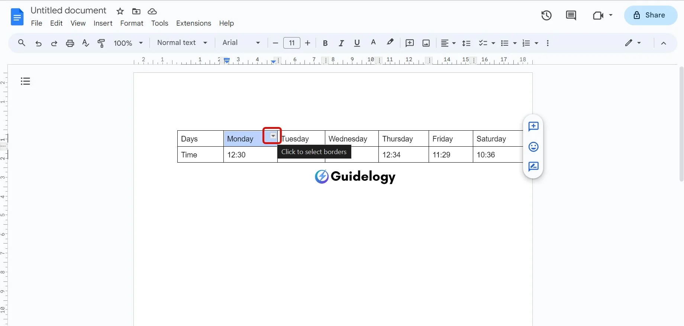684x326 pixels.
Task: Insert a numbered list using the toolbar icon
Action: pos(526,43)
